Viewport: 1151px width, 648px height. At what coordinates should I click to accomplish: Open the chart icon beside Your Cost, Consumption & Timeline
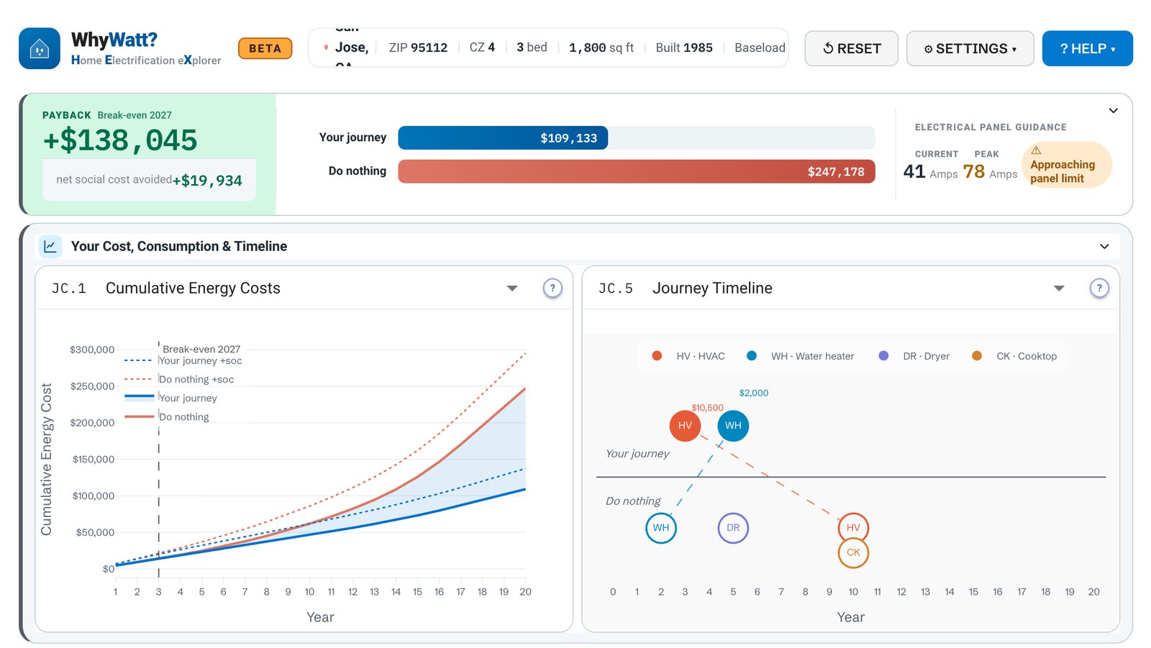click(x=50, y=247)
